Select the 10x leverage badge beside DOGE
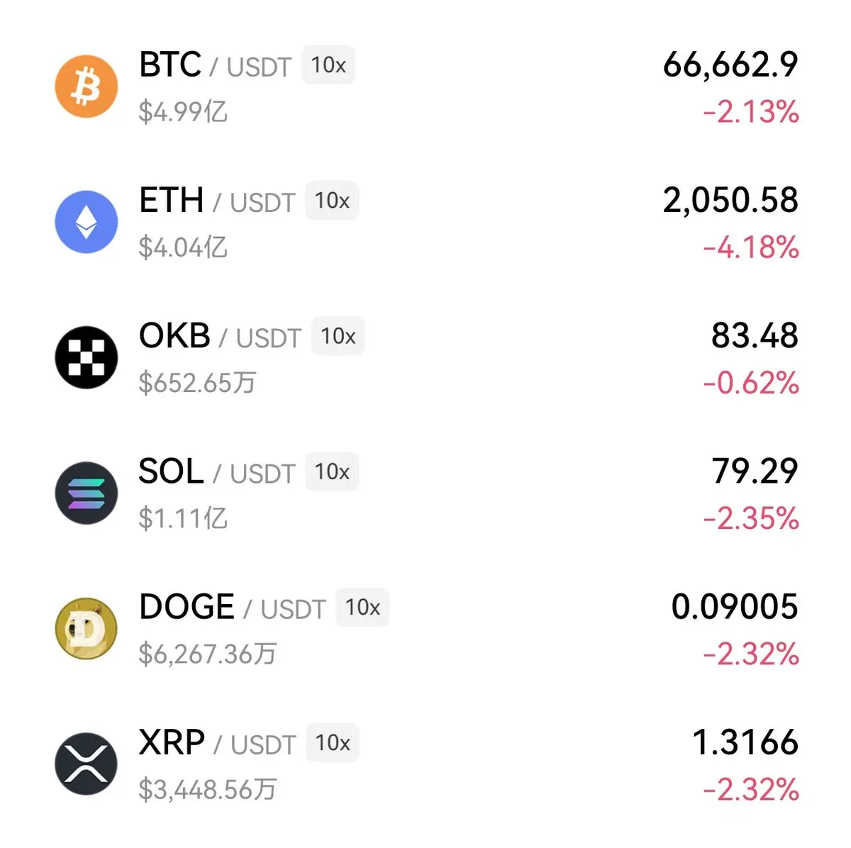Screen dimensions: 851x848 (362, 607)
